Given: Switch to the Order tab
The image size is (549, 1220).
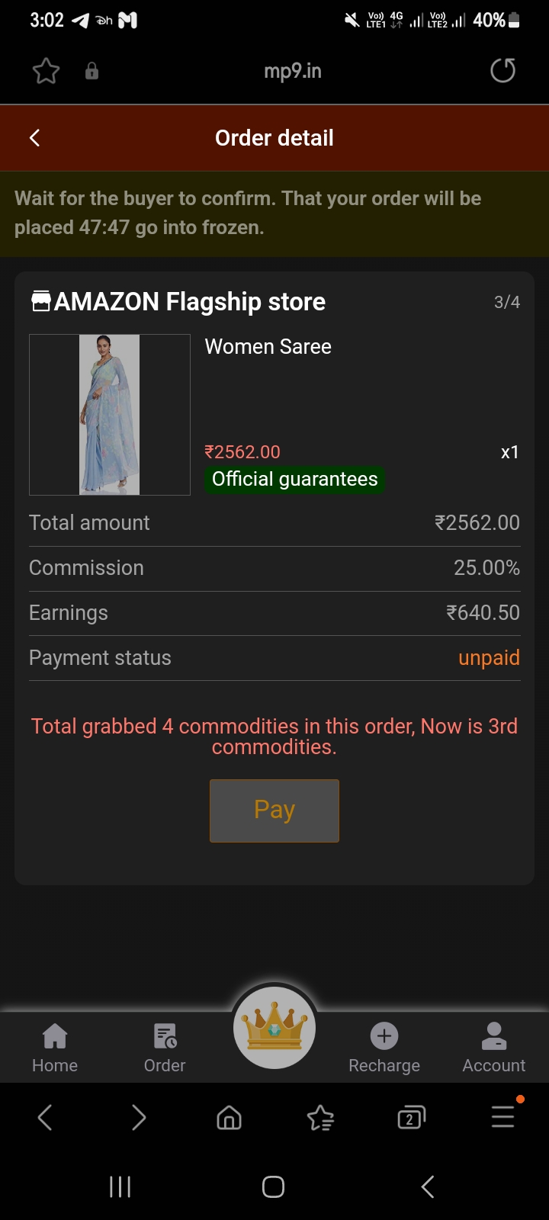Looking at the screenshot, I should point(165,1046).
